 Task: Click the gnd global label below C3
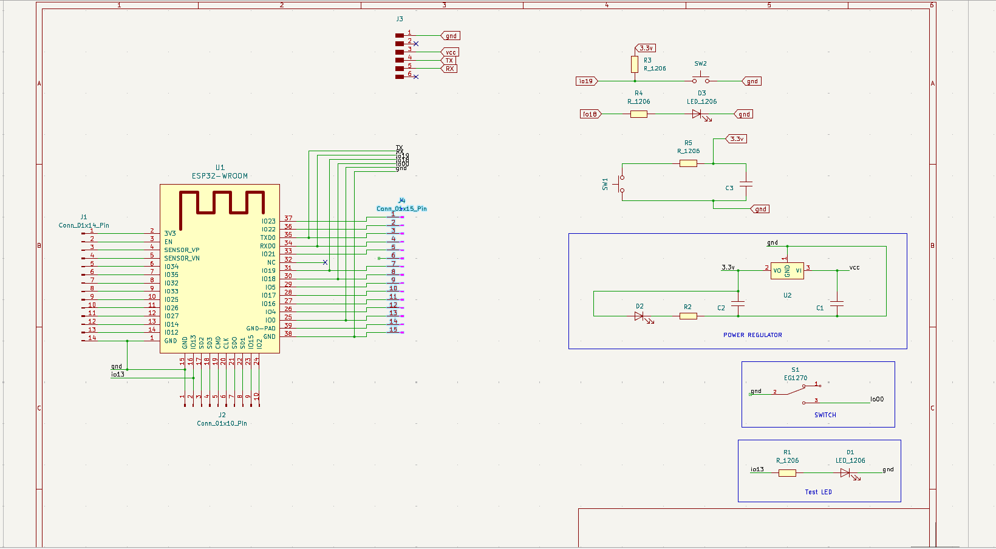(760, 209)
